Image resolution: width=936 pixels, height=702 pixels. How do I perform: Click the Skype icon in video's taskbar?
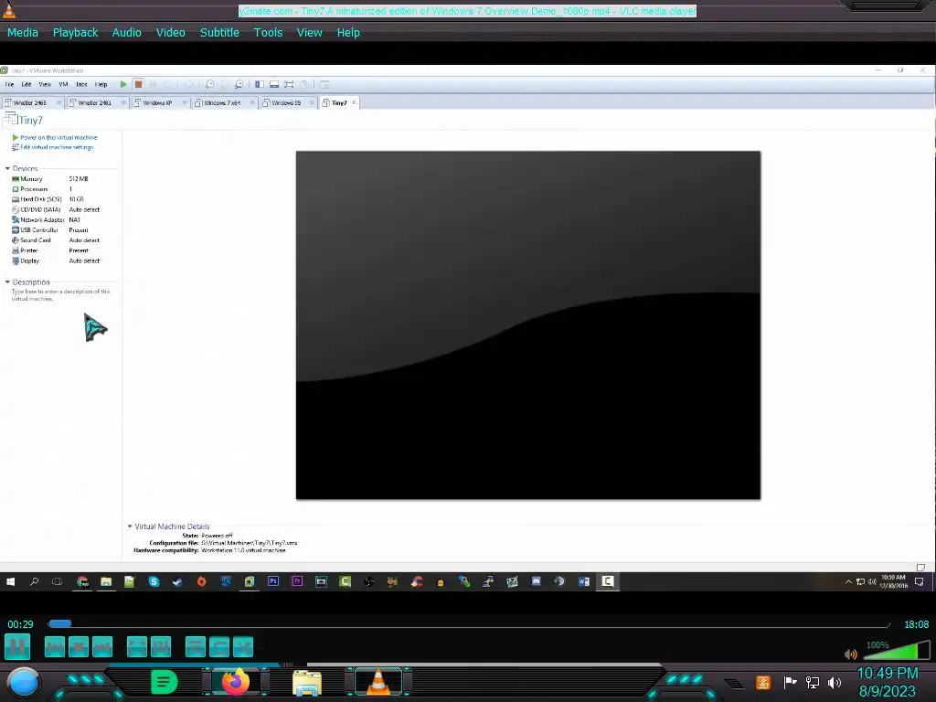[154, 581]
